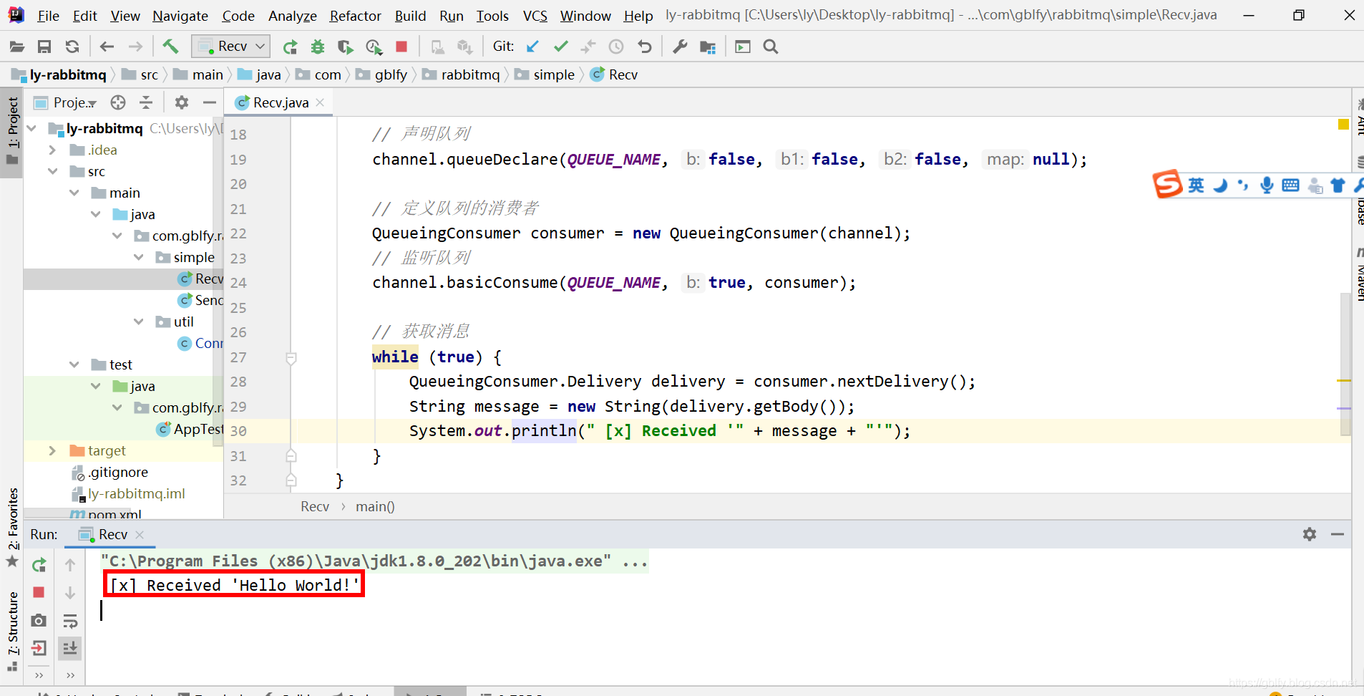Click the Sogou microphone input icon
This screenshot has width=1364, height=696.
coord(1267,185)
